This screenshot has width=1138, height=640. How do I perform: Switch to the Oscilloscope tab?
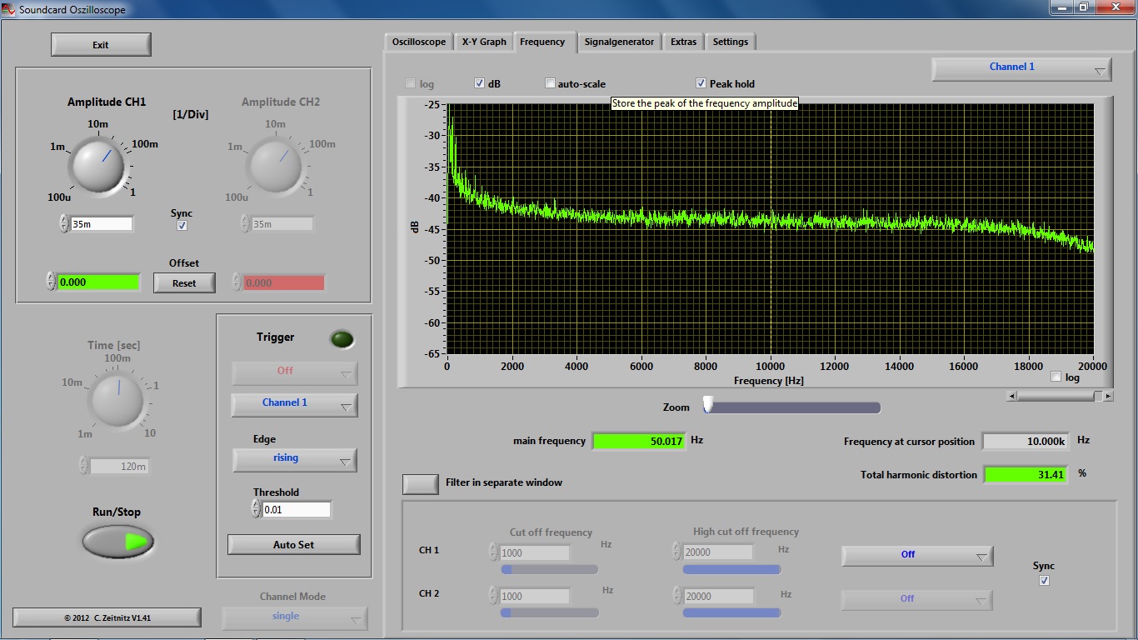point(419,42)
